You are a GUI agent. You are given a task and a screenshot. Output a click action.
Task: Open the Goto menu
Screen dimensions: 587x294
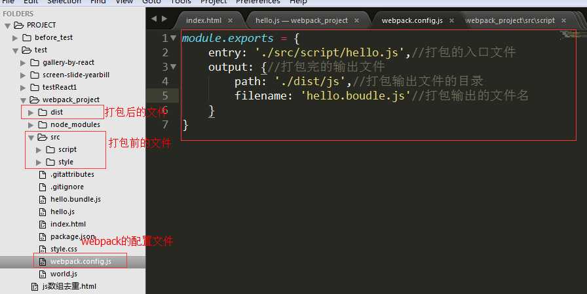(151, 2)
